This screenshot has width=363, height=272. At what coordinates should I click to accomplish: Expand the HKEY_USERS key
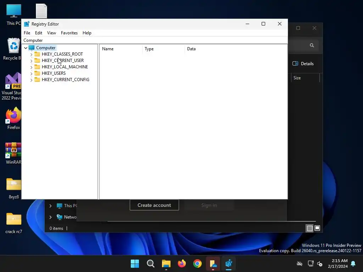click(31, 73)
